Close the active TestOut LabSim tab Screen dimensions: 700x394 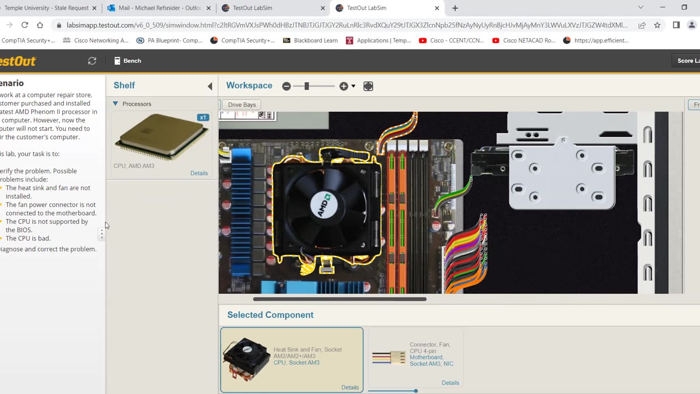click(437, 8)
